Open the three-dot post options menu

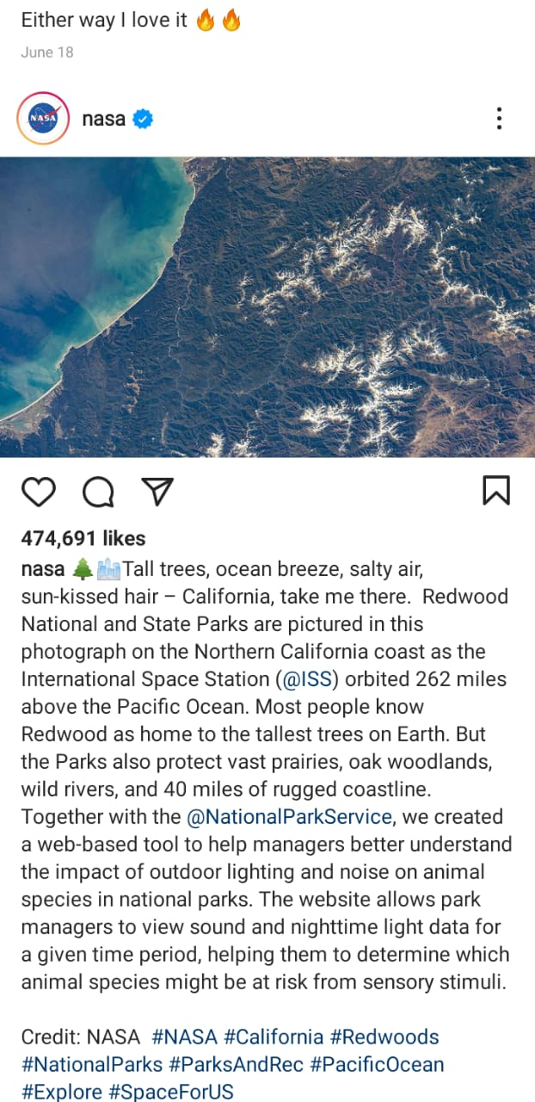[x=499, y=119]
